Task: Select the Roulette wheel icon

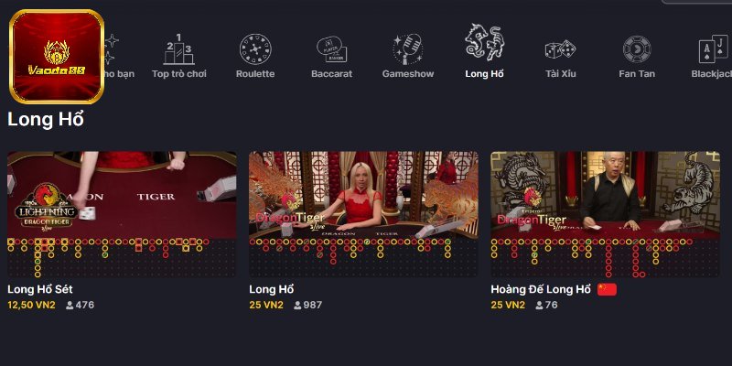Action: 255,49
